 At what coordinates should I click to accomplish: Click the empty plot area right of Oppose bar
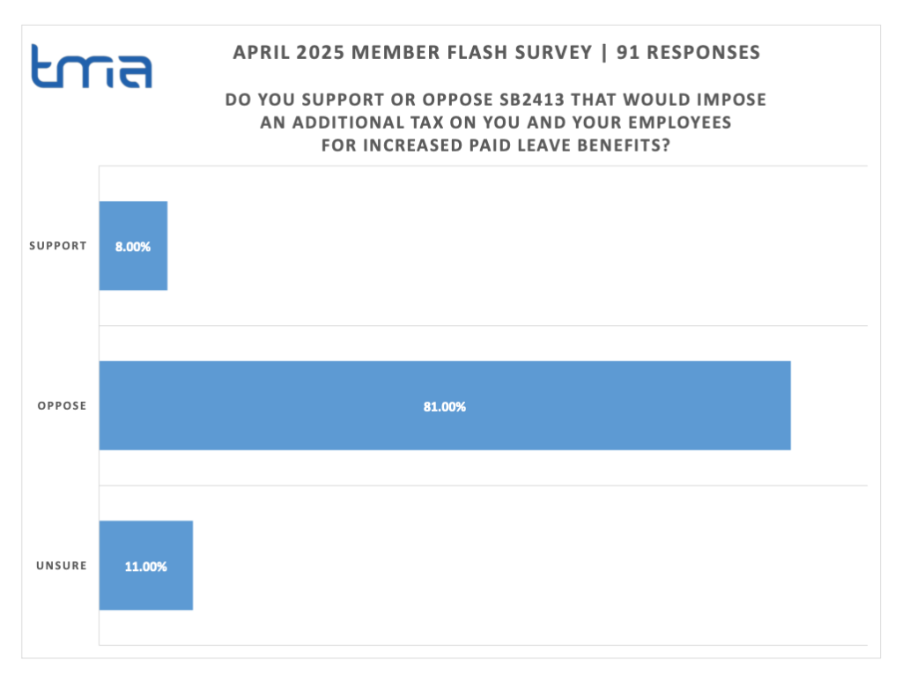tap(829, 405)
